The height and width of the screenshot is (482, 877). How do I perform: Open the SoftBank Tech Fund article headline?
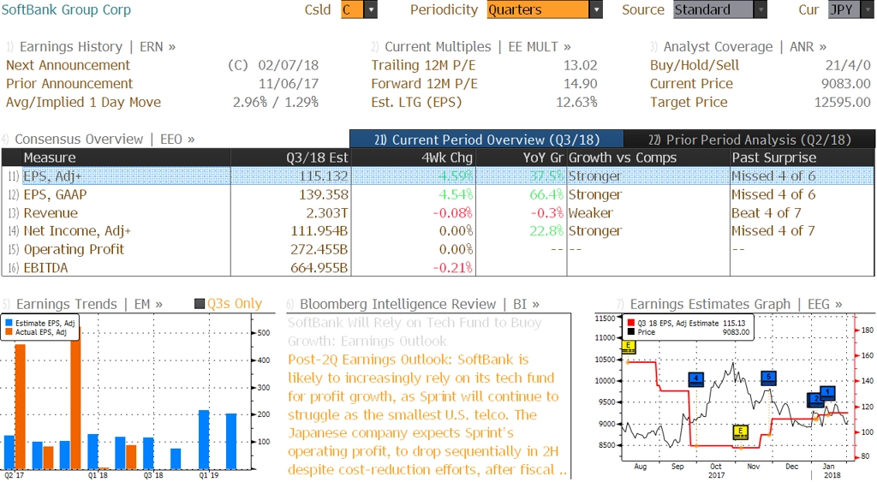415,331
